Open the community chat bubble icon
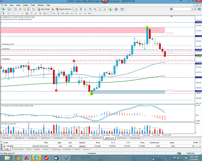Screen dimensions: 202x161 coord(199,9)
